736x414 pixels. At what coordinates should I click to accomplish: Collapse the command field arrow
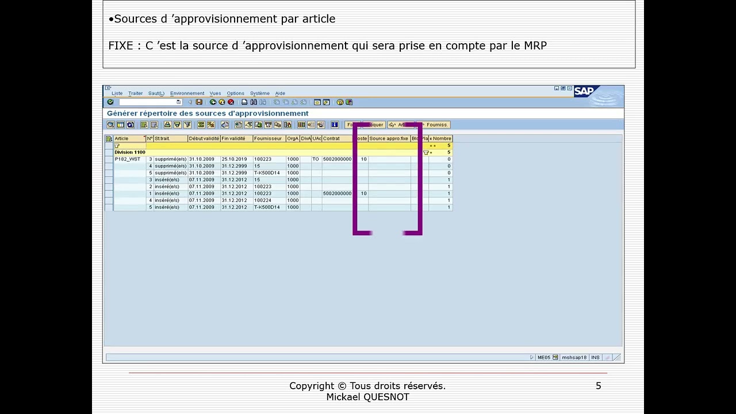(190, 102)
